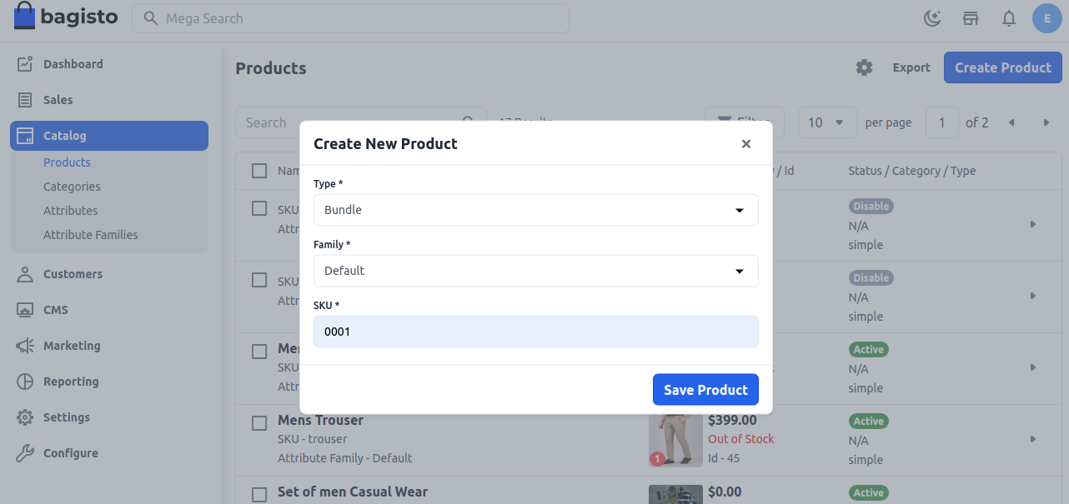The height and width of the screenshot is (504, 1069).
Task: Check the Mens Trouser row checkbox
Action: (258, 422)
